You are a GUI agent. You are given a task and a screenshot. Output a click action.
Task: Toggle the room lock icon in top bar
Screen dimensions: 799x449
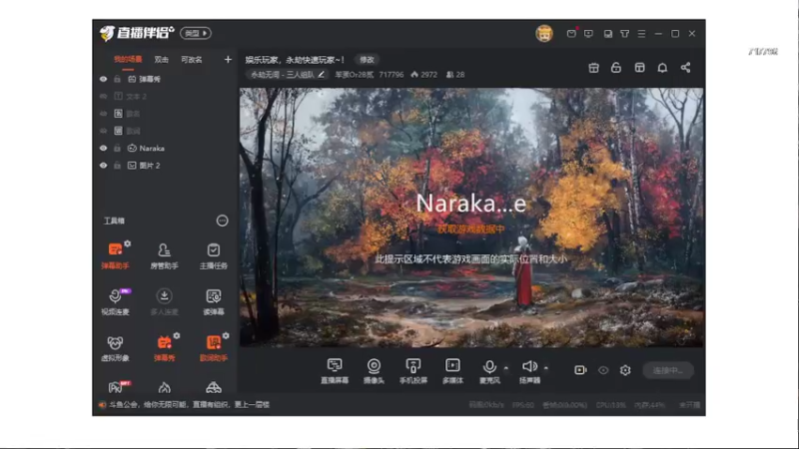616,68
